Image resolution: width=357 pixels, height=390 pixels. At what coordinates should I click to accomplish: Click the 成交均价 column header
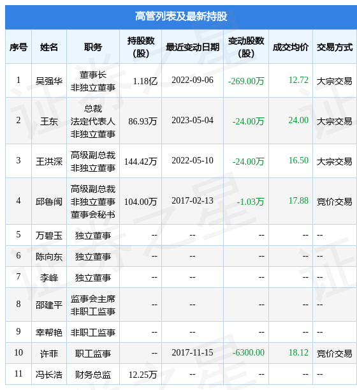(x=291, y=47)
